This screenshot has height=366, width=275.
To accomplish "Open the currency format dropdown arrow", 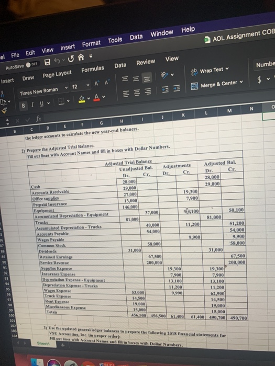I will (x=268, y=79).
